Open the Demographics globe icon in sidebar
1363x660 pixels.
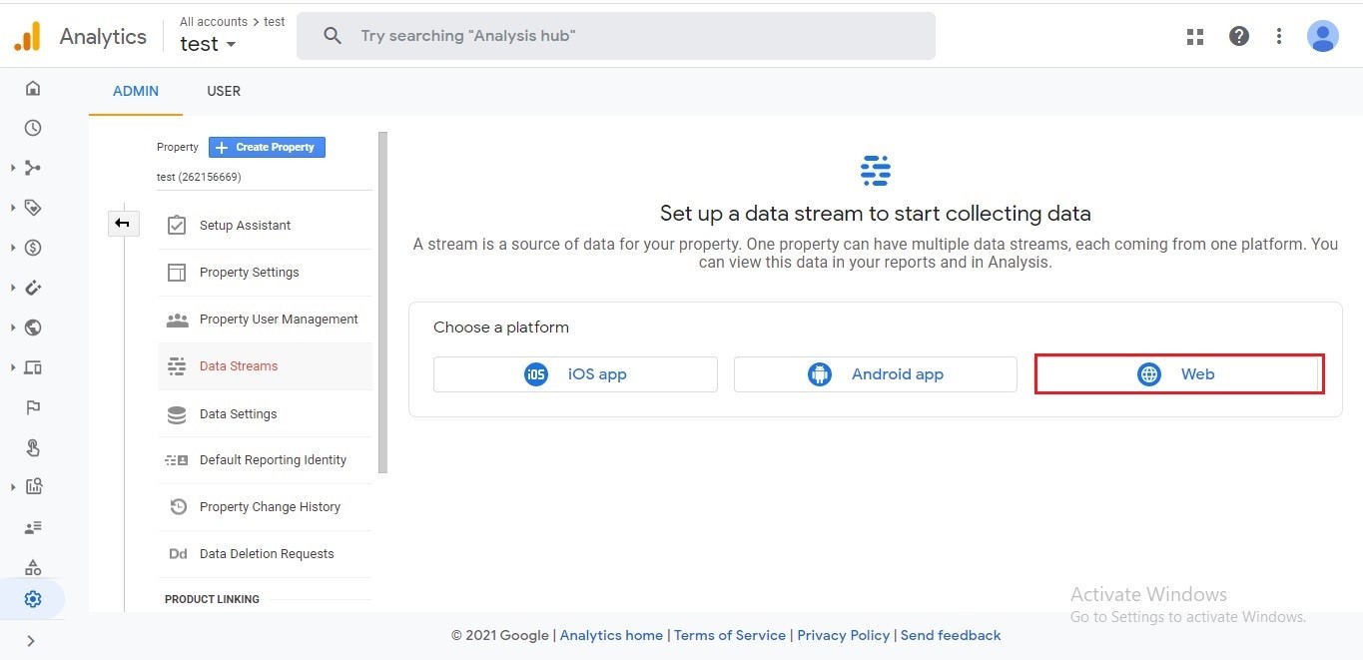(x=33, y=328)
